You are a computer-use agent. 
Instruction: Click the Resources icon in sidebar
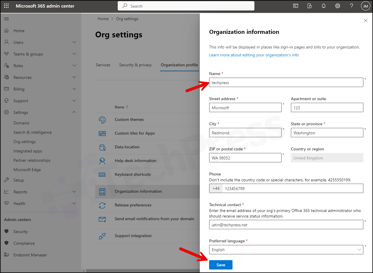point(6,77)
